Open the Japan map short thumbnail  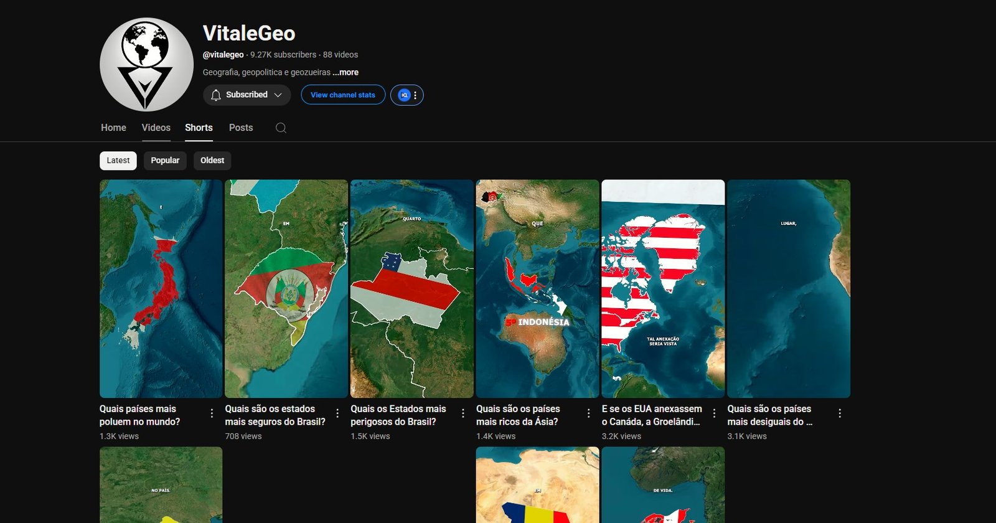pos(161,289)
